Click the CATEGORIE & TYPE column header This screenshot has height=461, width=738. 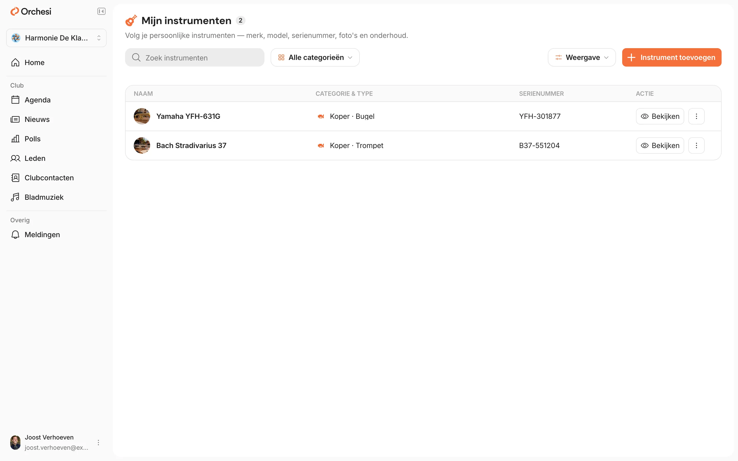point(344,93)
